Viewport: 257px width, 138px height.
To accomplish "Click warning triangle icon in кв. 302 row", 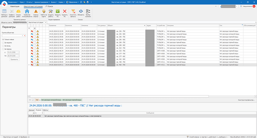I will click(38, 48).
